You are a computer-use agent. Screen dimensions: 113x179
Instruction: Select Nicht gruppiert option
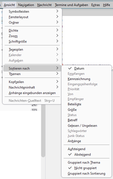click(86, 168)
